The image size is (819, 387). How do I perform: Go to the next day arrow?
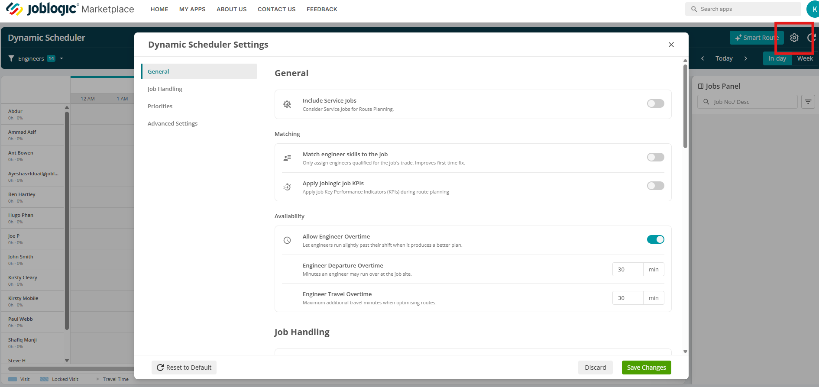[745, 58]
